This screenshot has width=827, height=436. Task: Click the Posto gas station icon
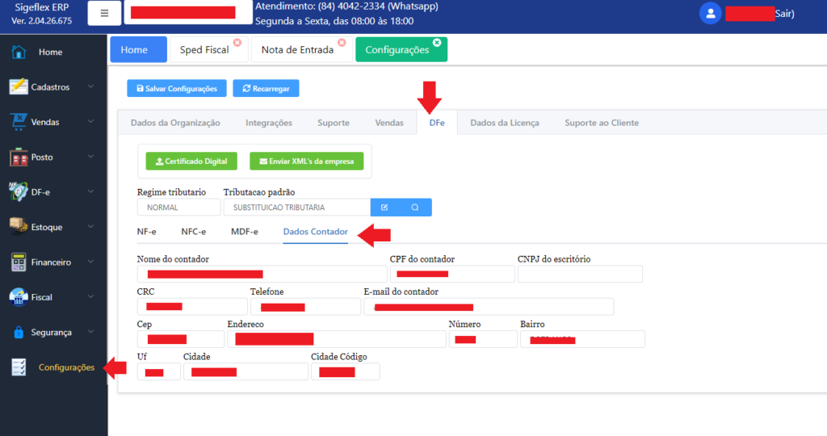coord(19,157)
